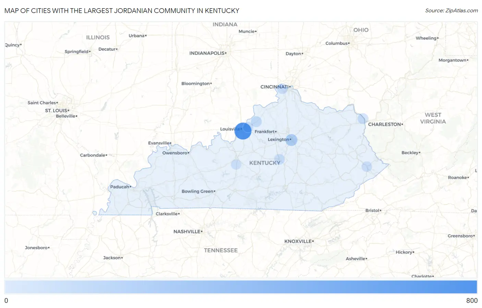The image size is (482, 308).
Task: Click the Frankfort city label
Action: (265, 132)
